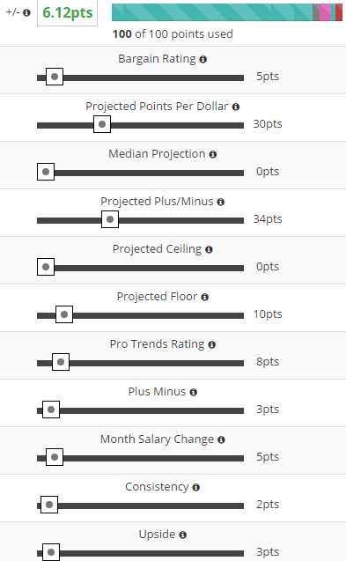Show Projected Points Per Dollar info tooltip icon
The width and height of the screenshot is (346, 561).
236,107
